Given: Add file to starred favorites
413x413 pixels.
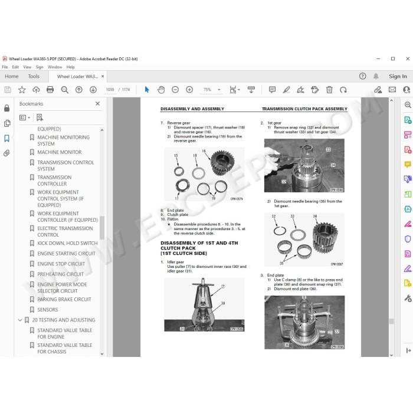Looking at the screenshot, I should tap(22, 90).
